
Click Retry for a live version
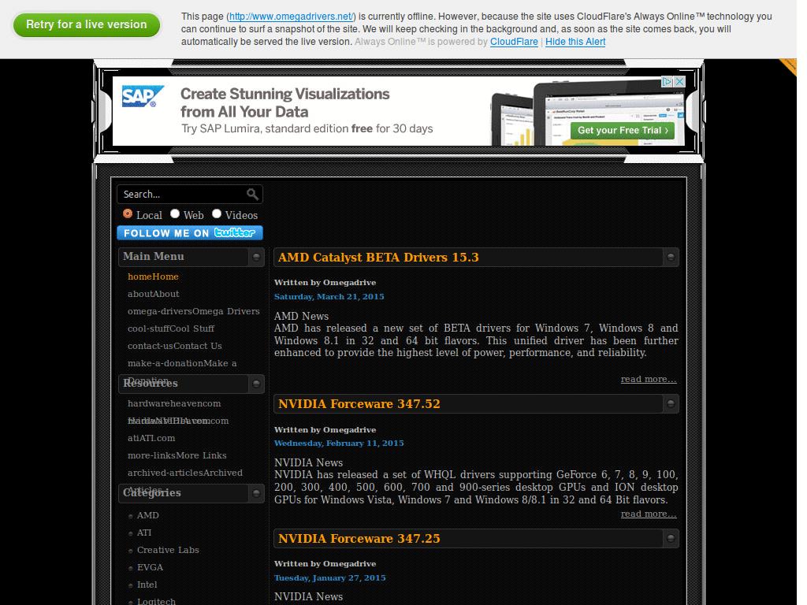87,24
